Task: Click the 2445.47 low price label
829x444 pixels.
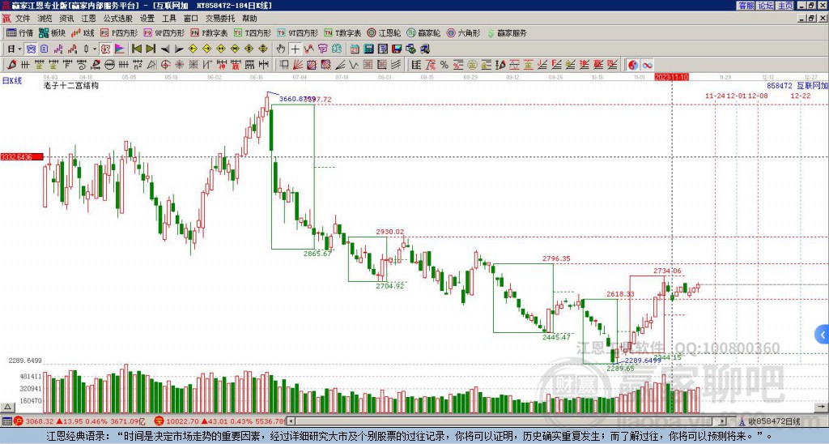Action: coord(556,337)
